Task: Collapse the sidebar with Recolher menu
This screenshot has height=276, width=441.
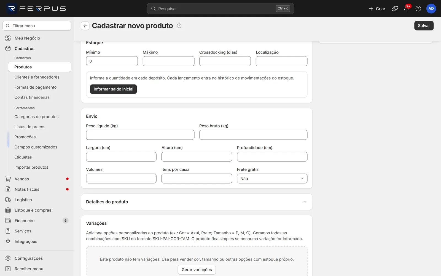Action: pos(37,269)
